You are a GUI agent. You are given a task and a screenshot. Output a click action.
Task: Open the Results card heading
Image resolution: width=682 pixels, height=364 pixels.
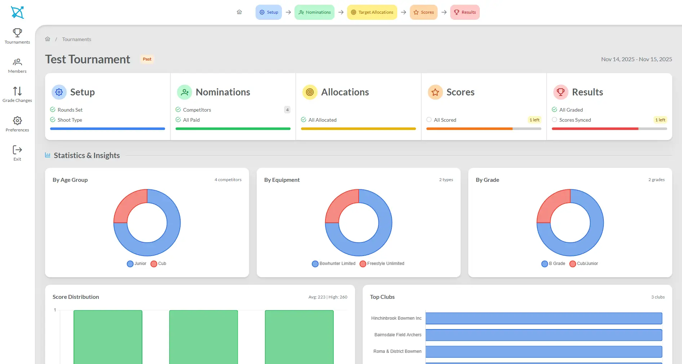[588, 92]
